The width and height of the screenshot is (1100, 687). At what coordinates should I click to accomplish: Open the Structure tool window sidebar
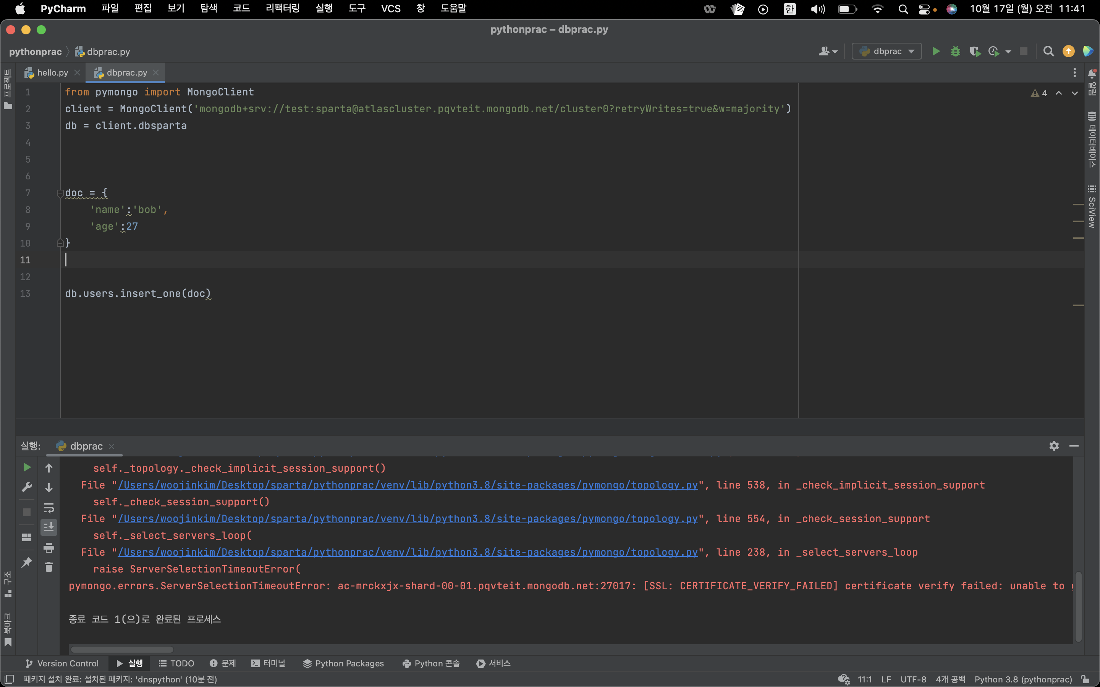pos(8,584)
